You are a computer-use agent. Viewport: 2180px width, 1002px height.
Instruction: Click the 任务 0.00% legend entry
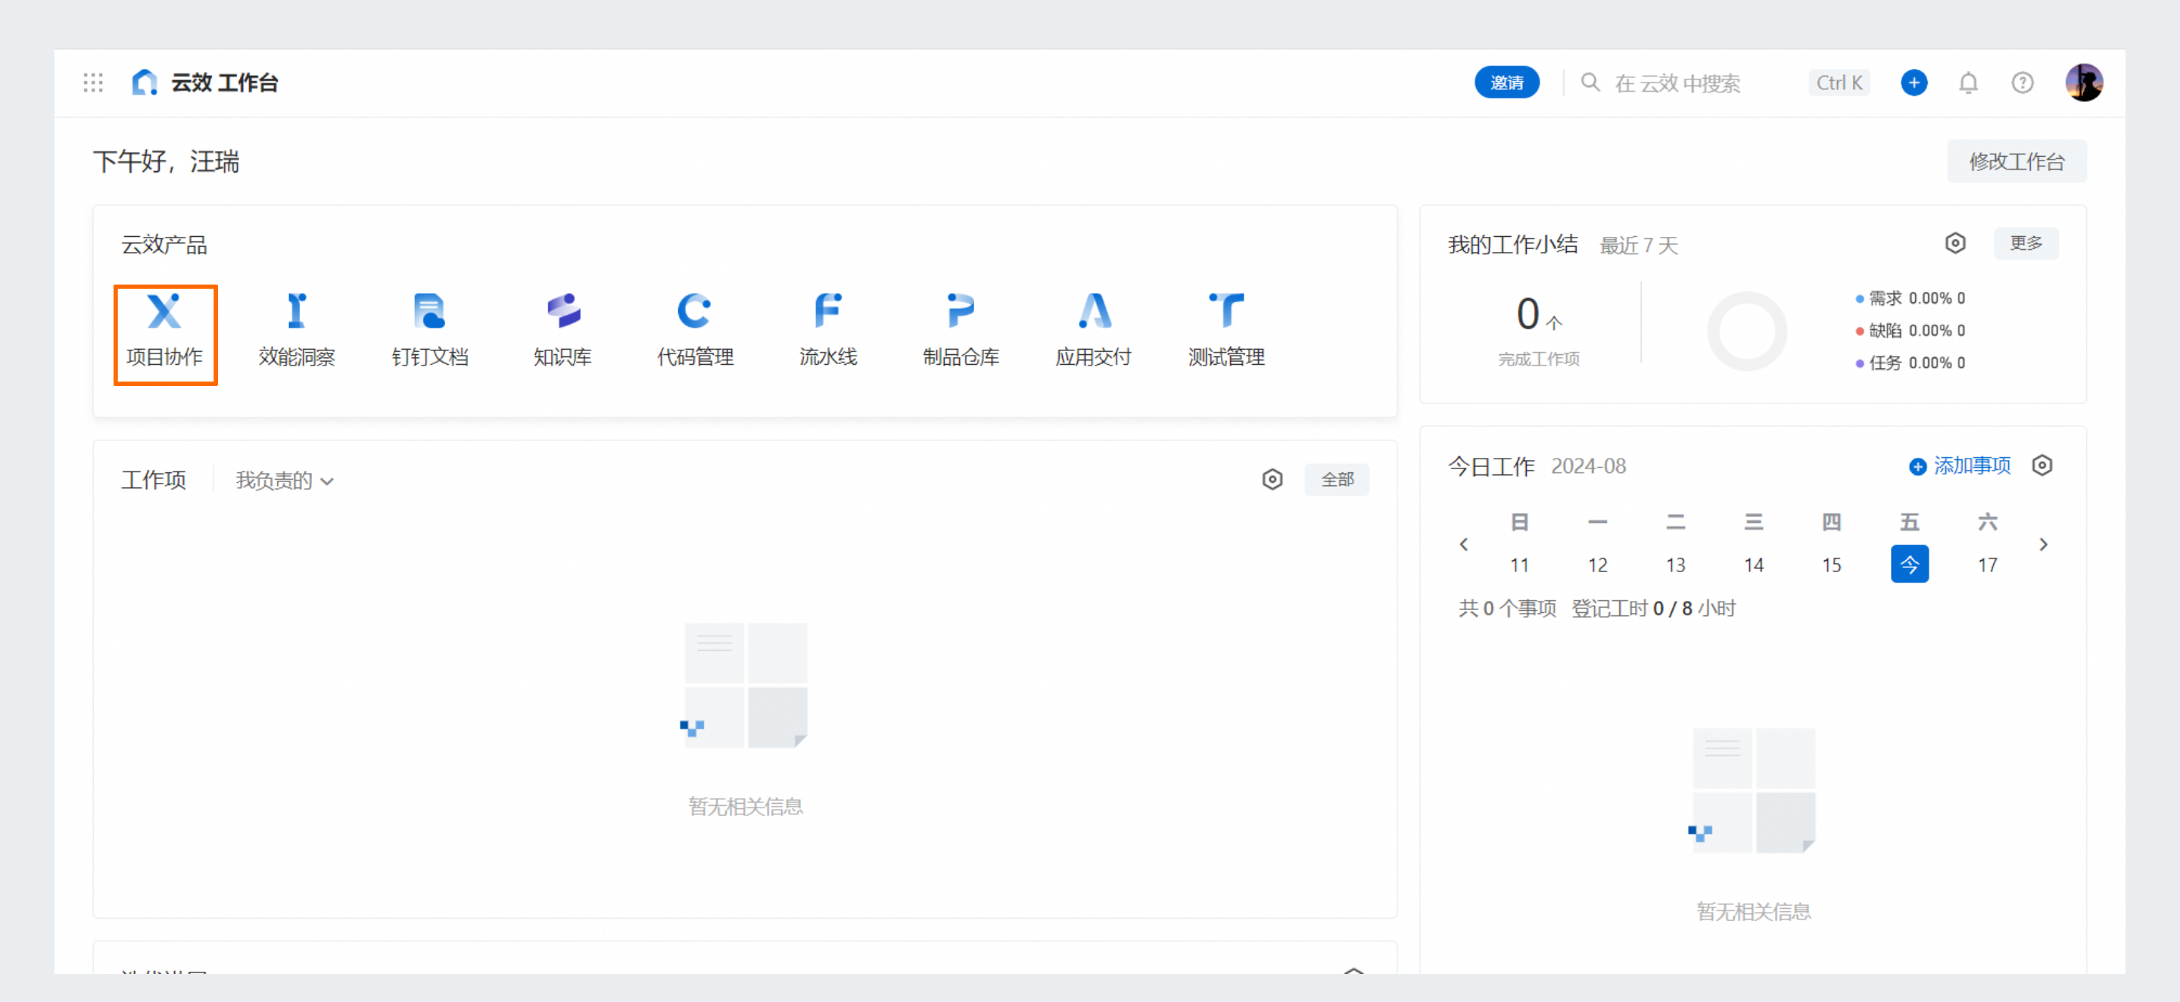[1911, 363]
